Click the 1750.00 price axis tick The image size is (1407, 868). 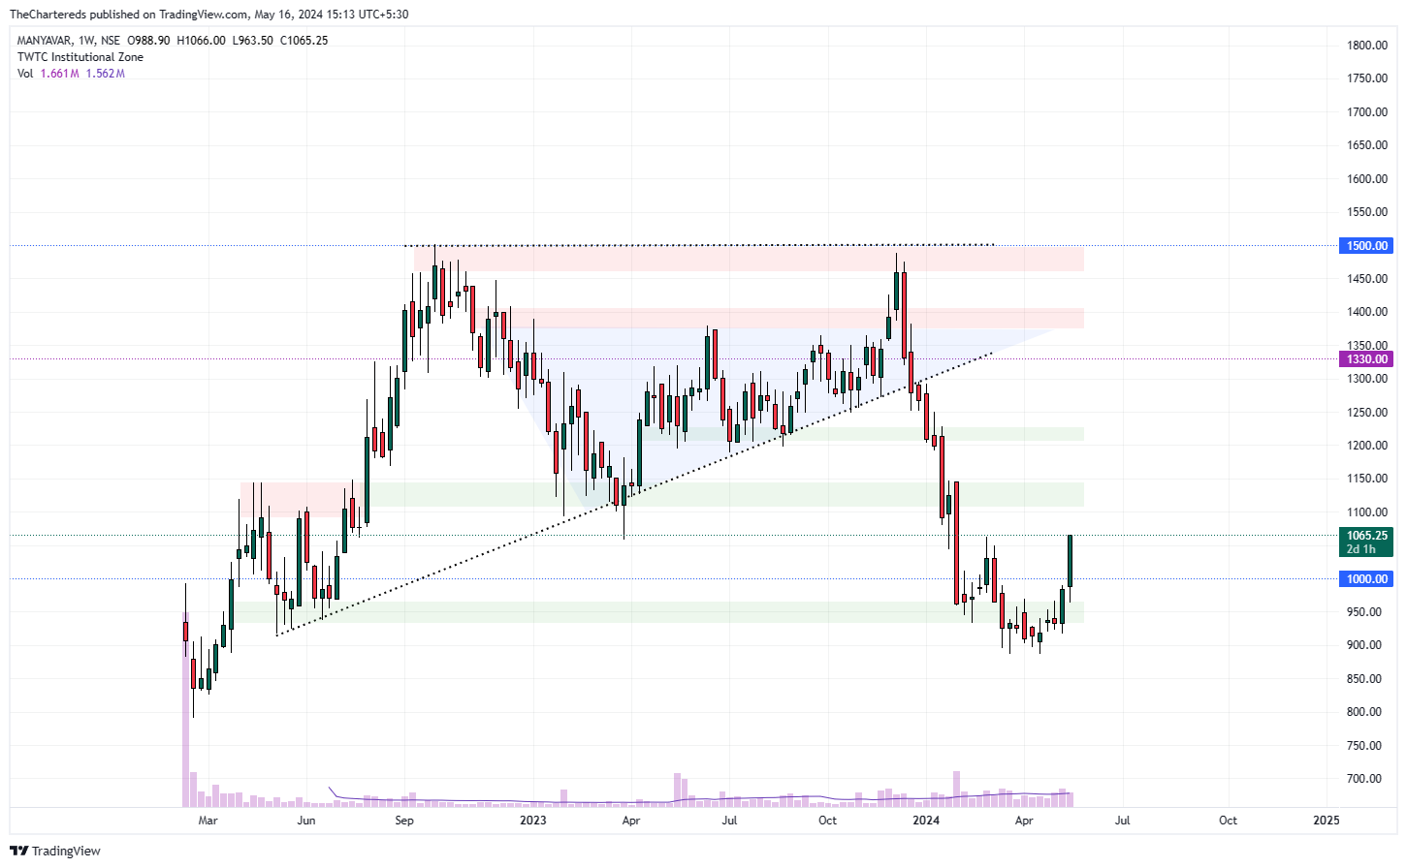pos(1367,78)
